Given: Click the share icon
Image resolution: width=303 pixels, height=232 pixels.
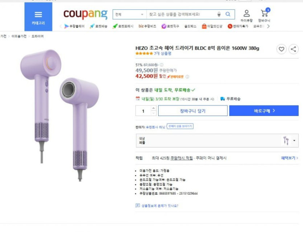Looking at the screenshot, I should [293, 49].
